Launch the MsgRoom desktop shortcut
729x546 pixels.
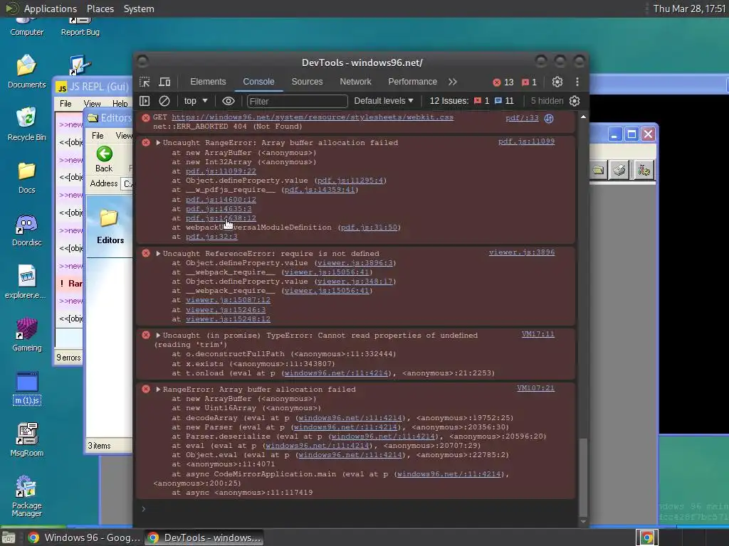(26, 439)
